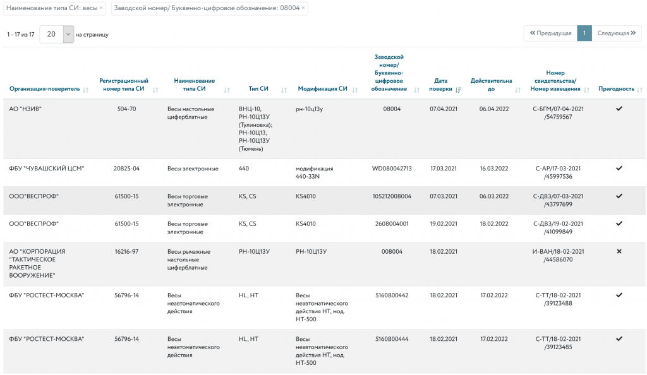The width and height of the screenshot is (647, 375).
Task: Click certificate С-АР/17-03-2021/45997536
Action: (559, 172)
